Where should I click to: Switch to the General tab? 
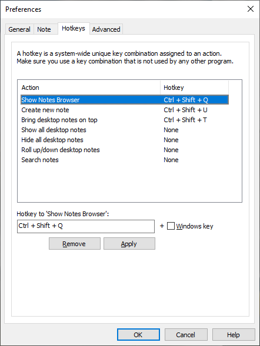[x=19, y=29]
